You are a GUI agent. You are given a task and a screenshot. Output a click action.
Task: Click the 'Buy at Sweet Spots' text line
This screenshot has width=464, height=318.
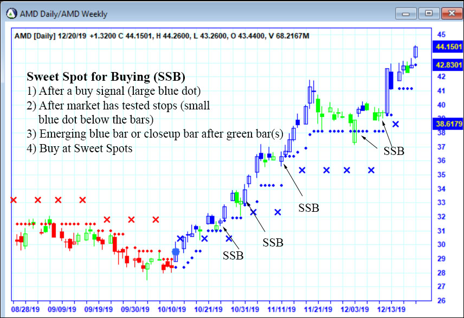79,148
